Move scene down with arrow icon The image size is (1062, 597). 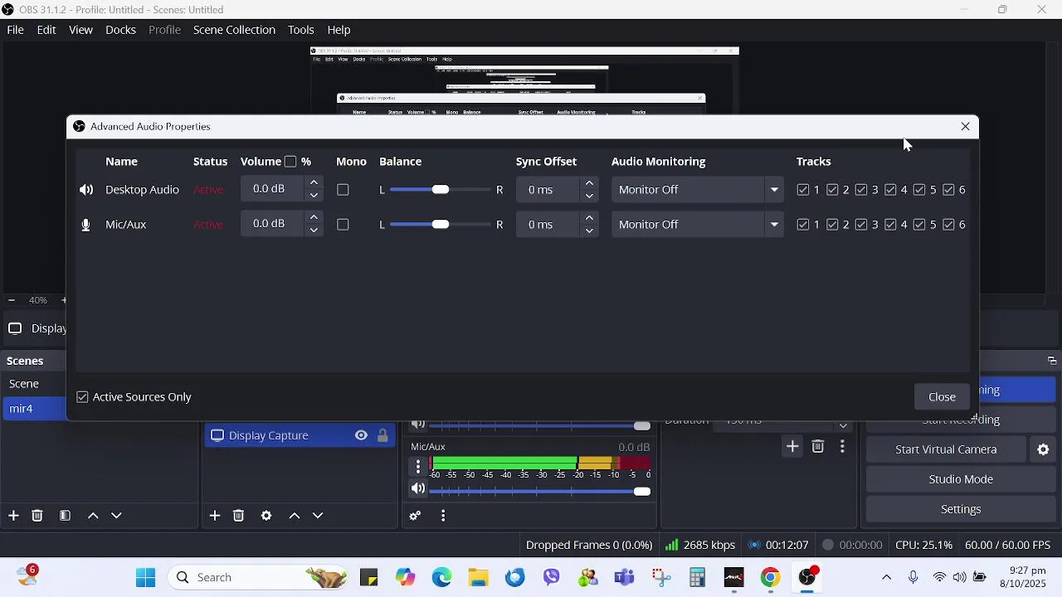(116, 516)
